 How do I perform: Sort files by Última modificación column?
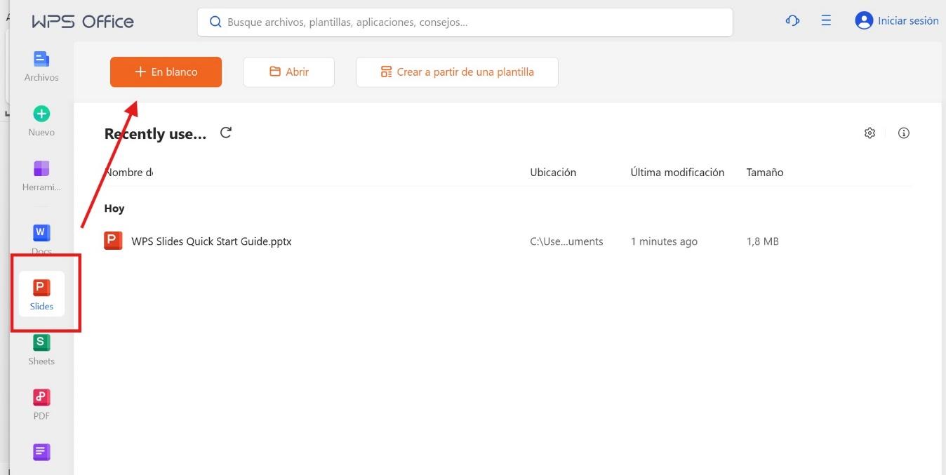coord(677,172)
